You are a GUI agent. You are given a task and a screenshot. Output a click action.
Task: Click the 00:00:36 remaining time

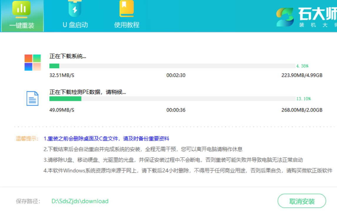(x=176, y=110)
